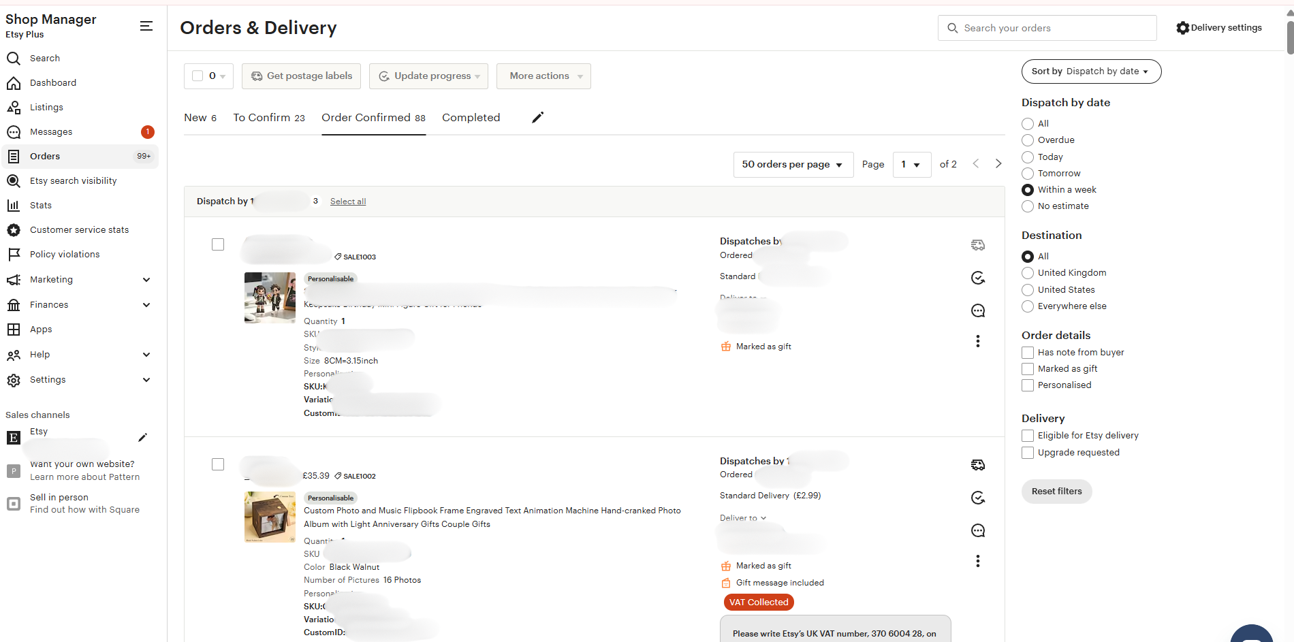Screen dimensions: 1294x642
Task: Click the Apps grid icon
Action: (x=14, y=330)
